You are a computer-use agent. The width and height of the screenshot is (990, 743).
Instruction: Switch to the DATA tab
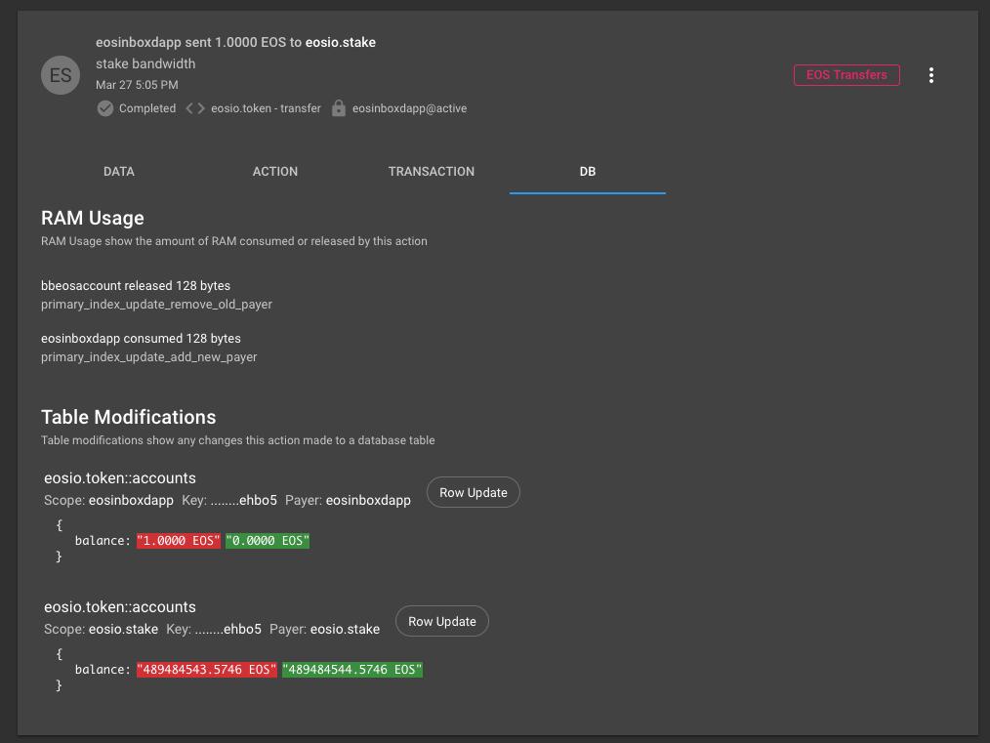pos(119,172)
